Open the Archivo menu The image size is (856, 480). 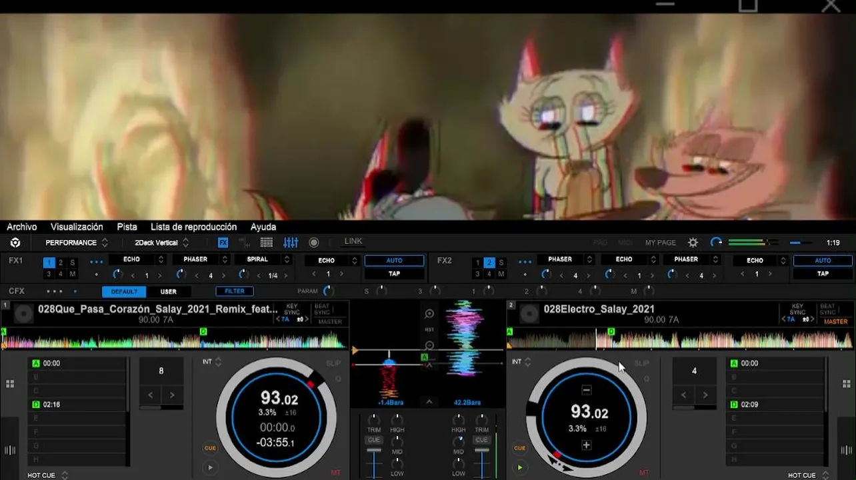coord(22,227)
